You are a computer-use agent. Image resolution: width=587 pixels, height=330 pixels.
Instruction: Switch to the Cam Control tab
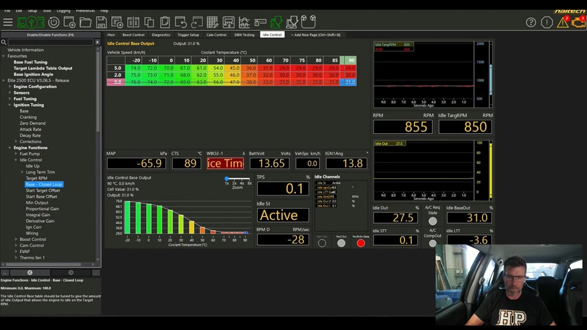(x=216, y=35)
